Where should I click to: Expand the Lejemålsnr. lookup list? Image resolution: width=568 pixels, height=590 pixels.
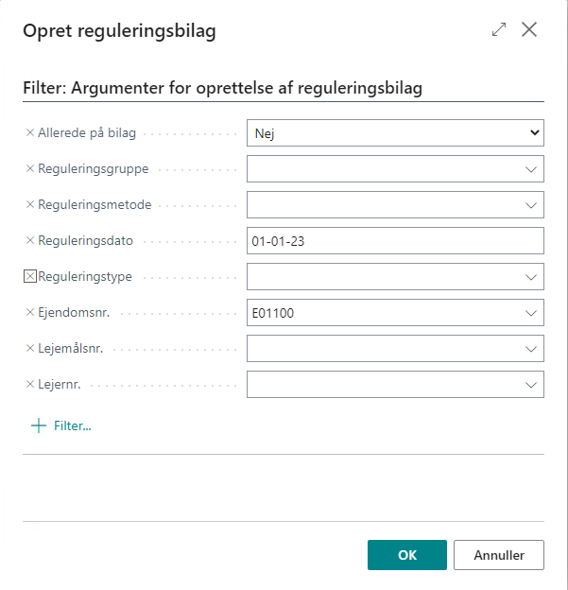531,349
